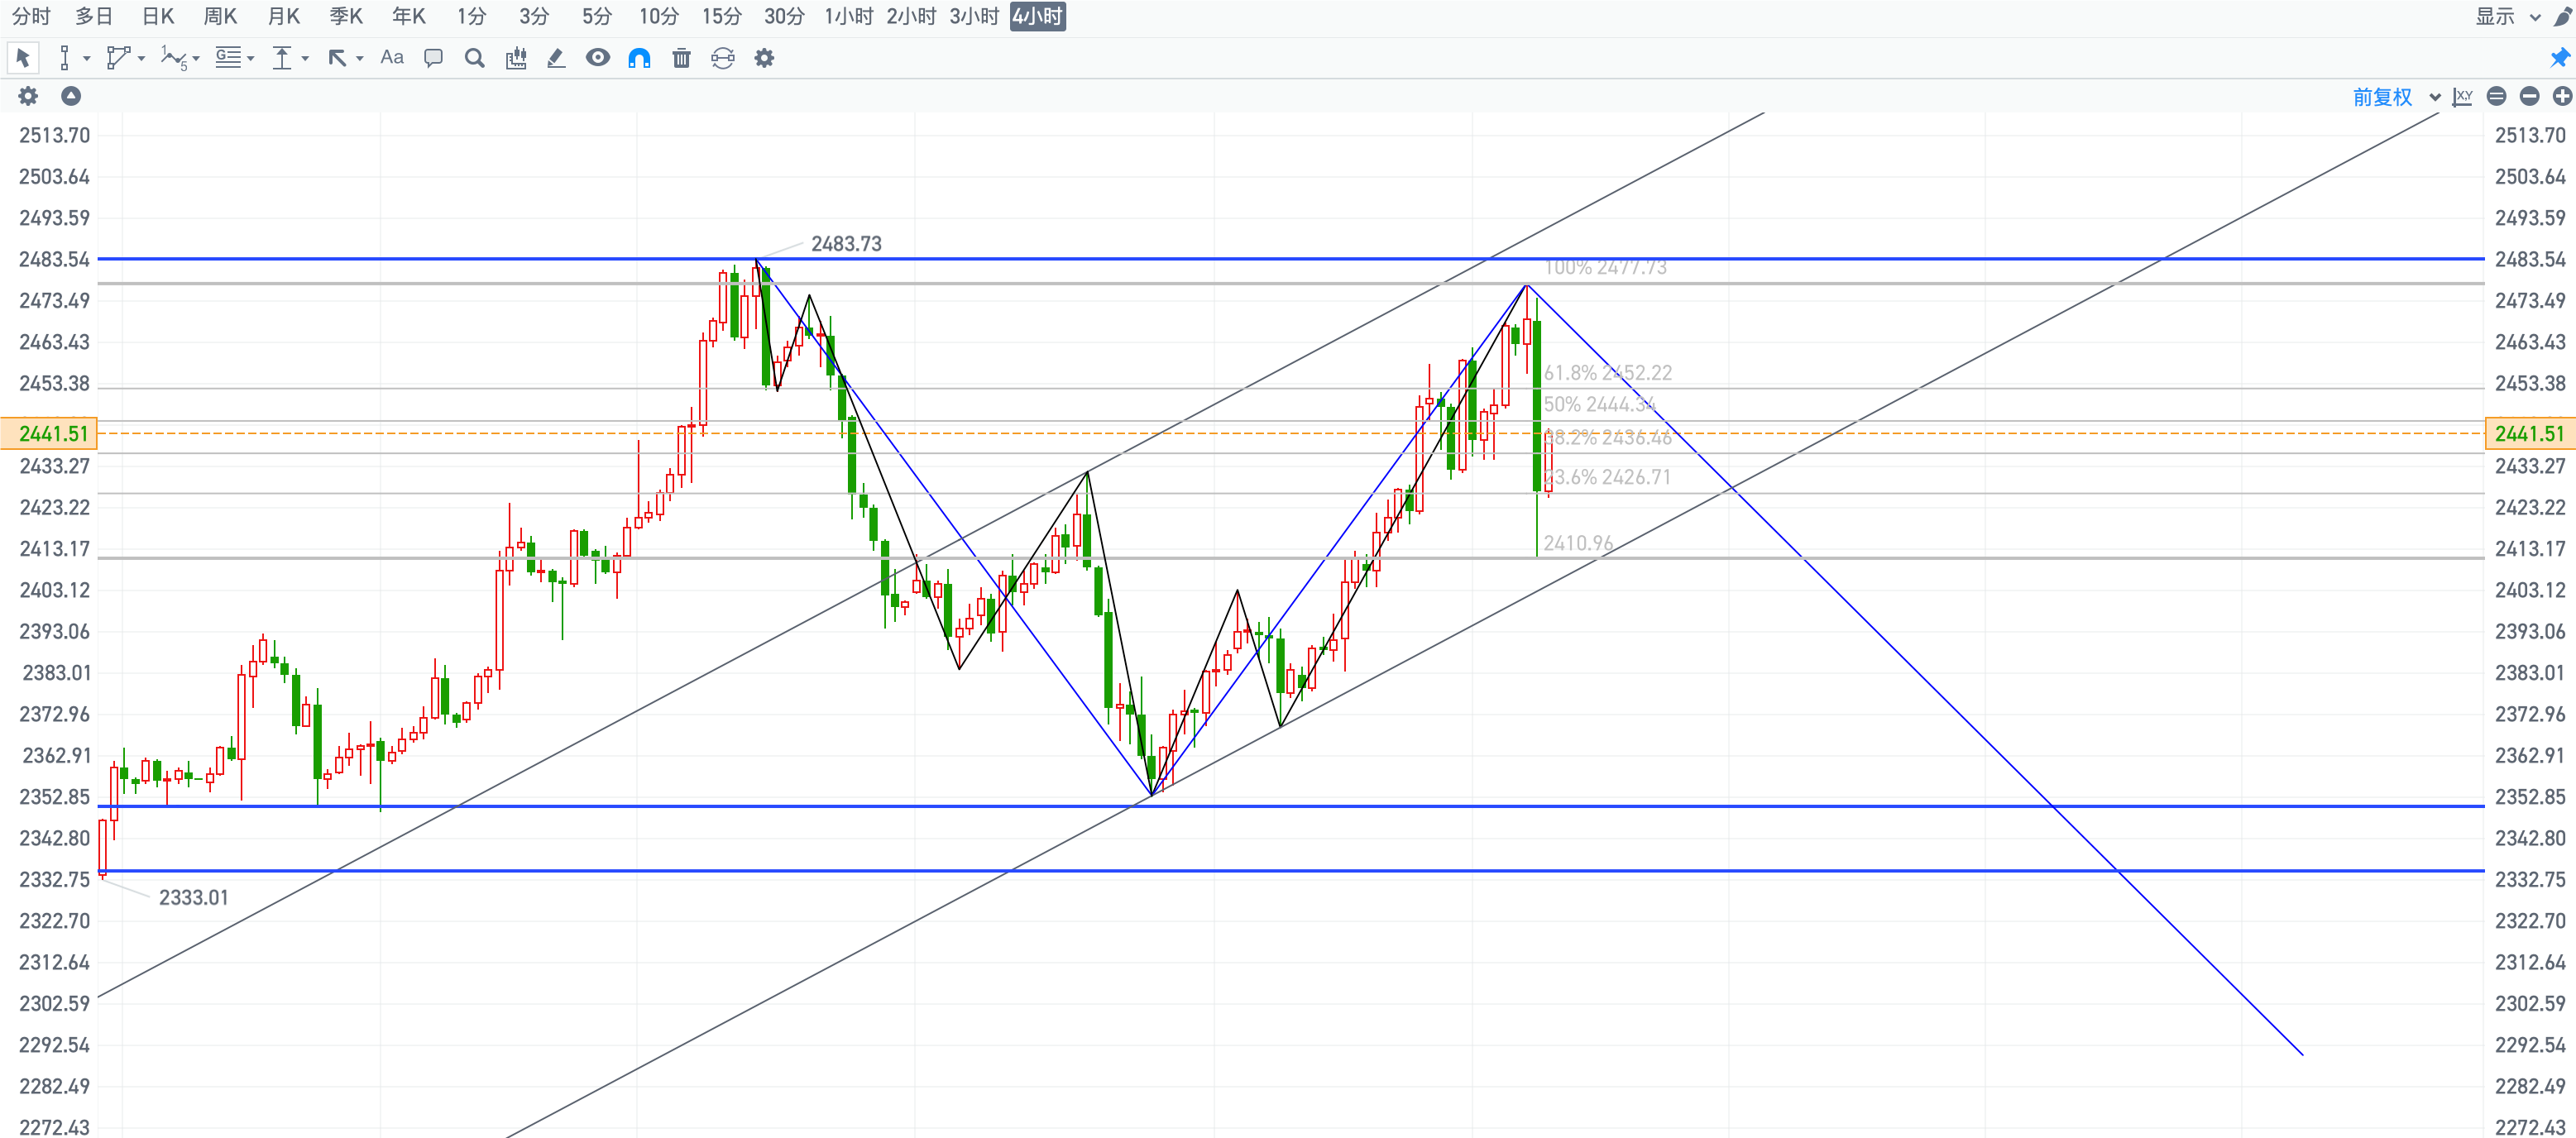
Task: Switch to the 年K yearly candlestick tab
Action: point(409,16)
